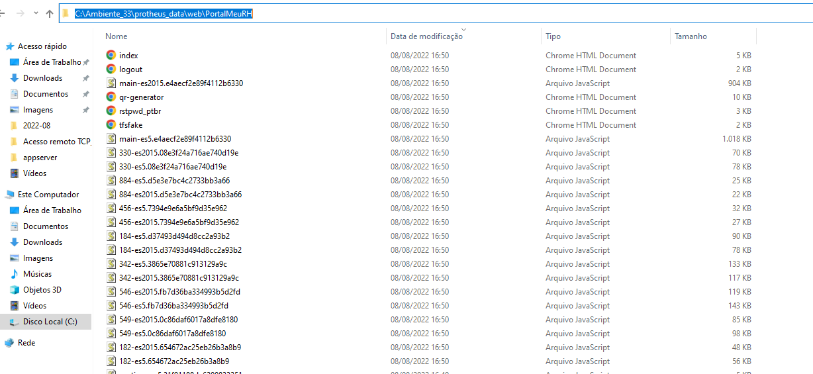Click the script icon of 182-es2015.654672ac25eb26b3a8b9
Image resolution: width=813 pixels, height=374 pixels.
point(112,348)
